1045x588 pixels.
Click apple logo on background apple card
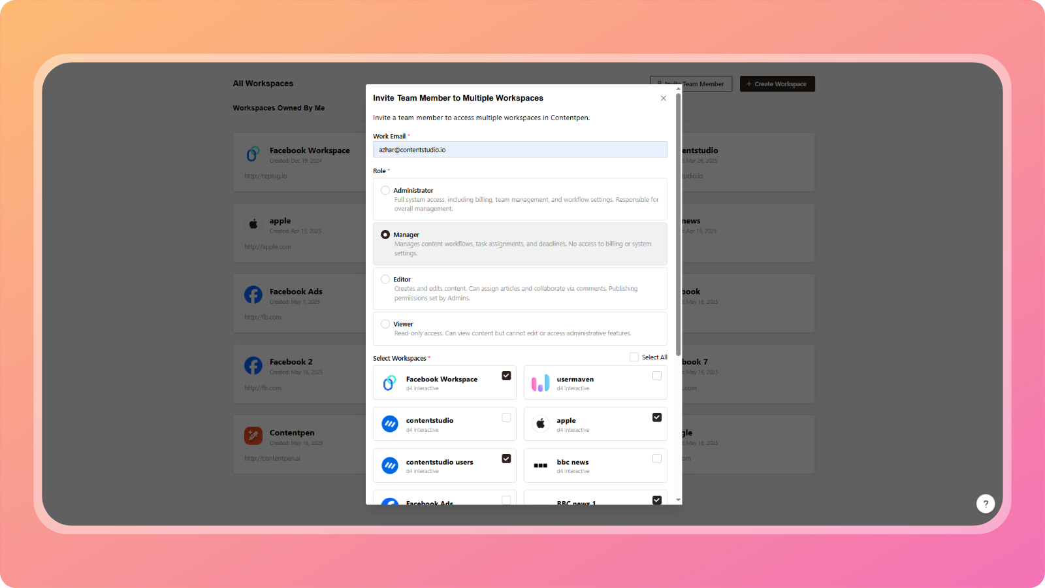tap(253, 224)
